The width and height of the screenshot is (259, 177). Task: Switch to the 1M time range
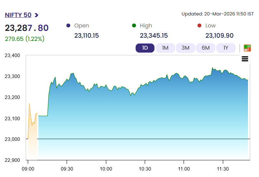pos(165,48)
